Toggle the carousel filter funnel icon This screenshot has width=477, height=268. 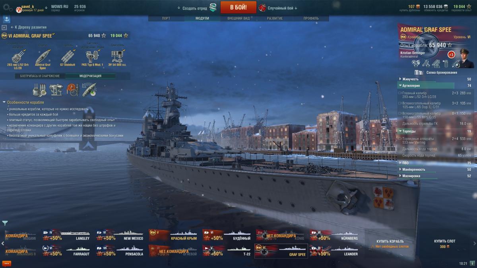5,223
